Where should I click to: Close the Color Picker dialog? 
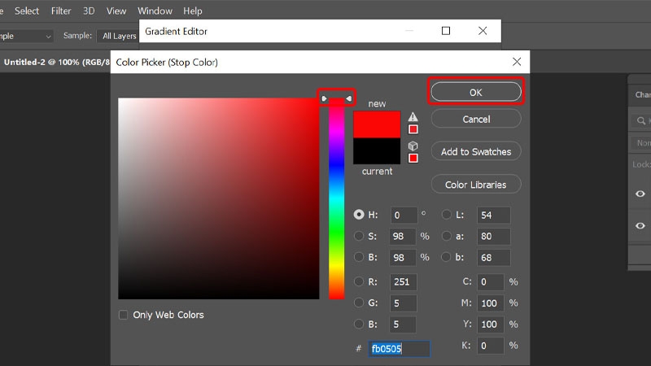[517, 62]
